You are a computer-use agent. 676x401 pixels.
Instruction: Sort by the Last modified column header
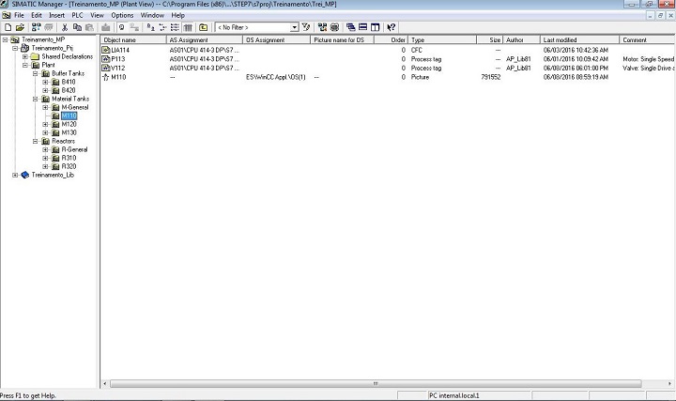tap(580, 39)
